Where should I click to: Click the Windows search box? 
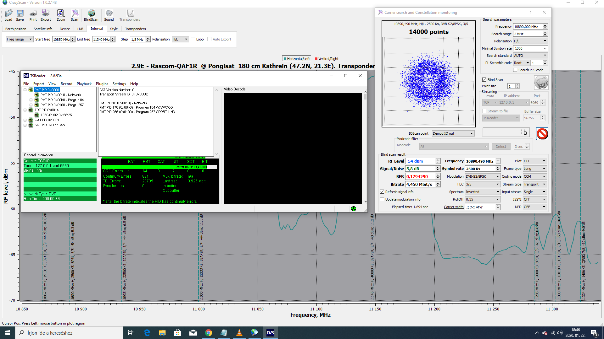pos(69,333)
